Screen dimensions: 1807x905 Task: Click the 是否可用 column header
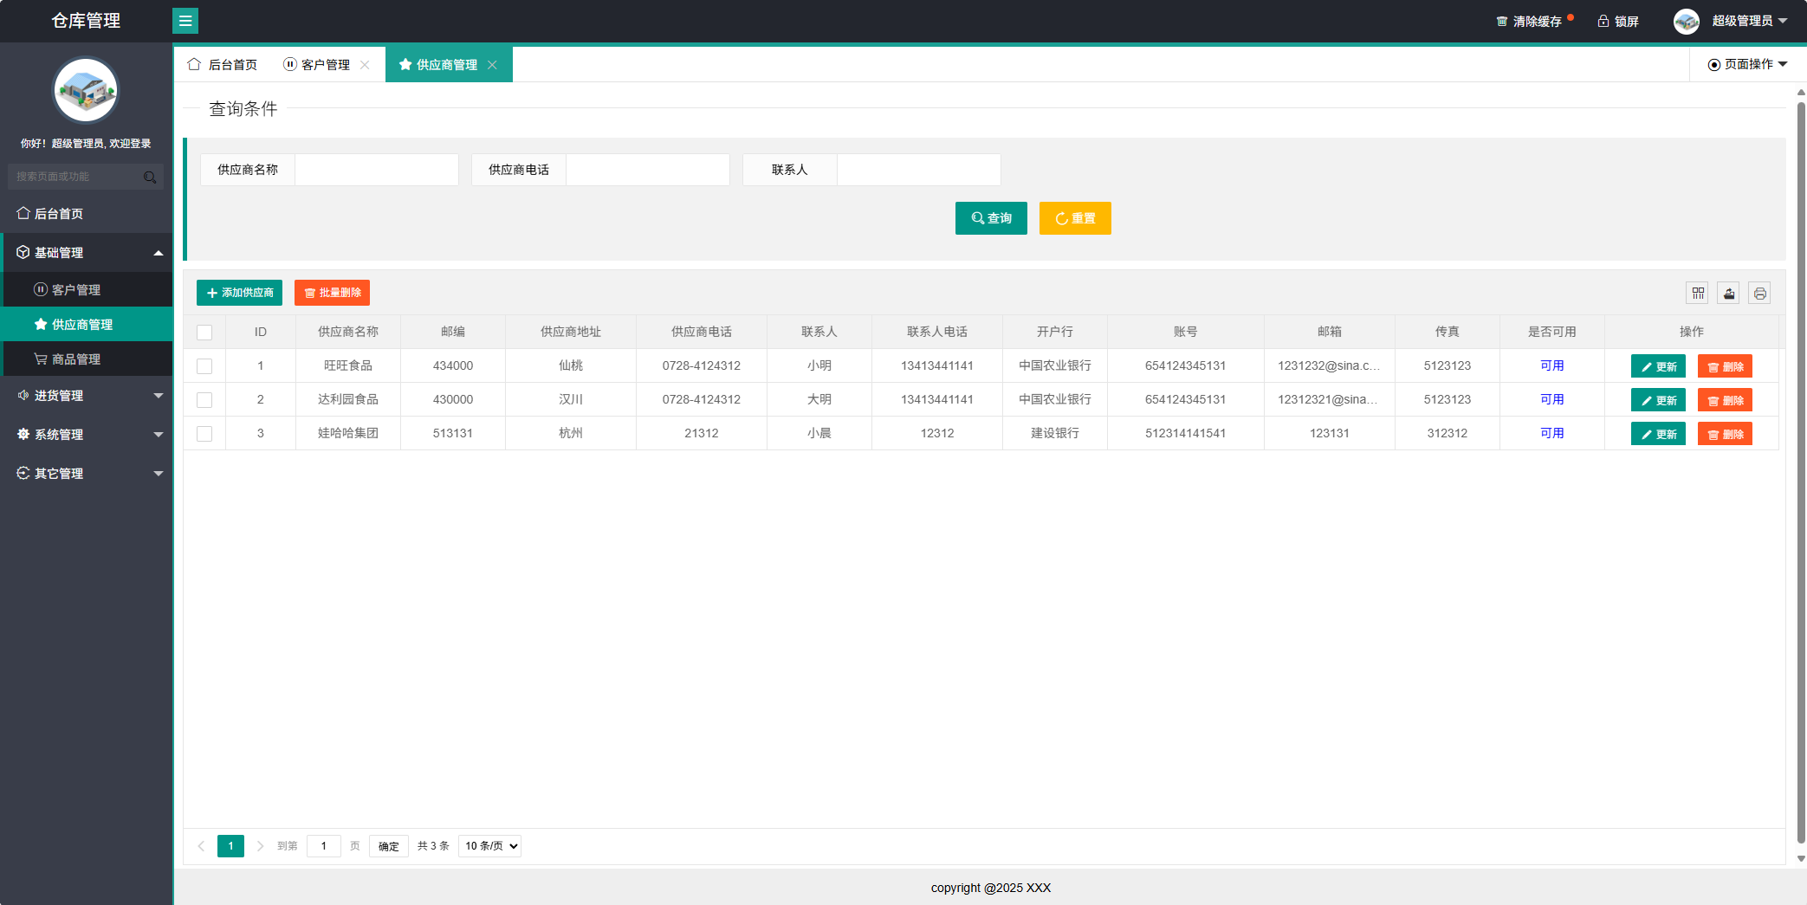1552,332
